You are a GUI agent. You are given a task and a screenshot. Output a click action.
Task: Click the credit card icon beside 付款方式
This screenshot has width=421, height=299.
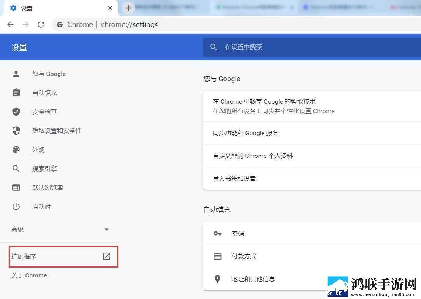coord(217,257)
